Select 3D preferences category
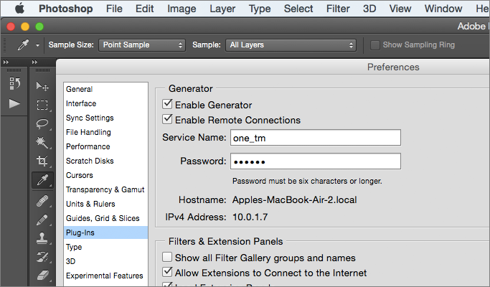The image size is (490, 287). tap(105, 261)
